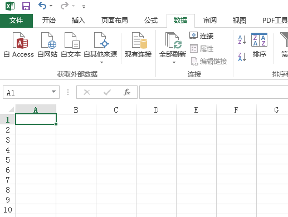Switch to the 开始 ribbon tab
The height and width of the screenshot is (217, 288).
pyautogui.click(x=48, y=21)
